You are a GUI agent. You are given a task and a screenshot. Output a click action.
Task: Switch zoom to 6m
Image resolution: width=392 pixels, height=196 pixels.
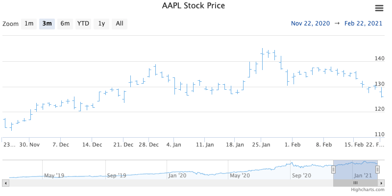pyautogui.click(x=65, y=24)
